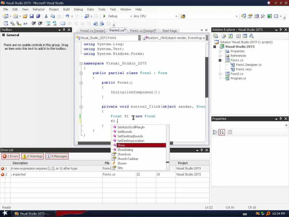
Task: Open the Command Window toolbar icon
Action: pyautogui.click(x=276, y=16)
